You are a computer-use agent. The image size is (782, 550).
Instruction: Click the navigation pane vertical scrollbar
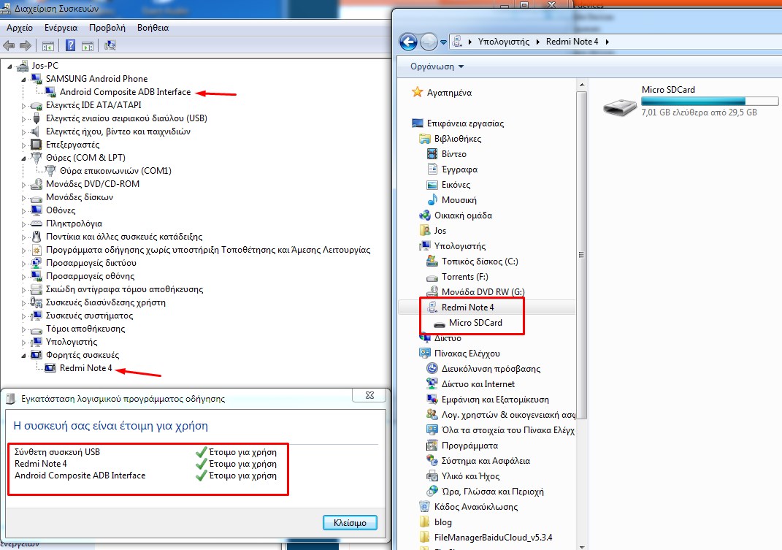click(x=581, y=256)
